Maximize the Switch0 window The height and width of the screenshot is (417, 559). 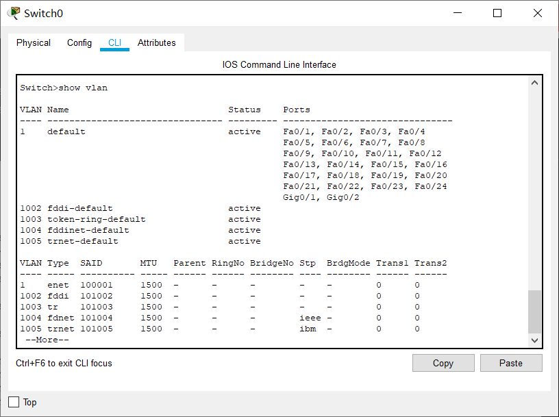(x=497, y=13)
